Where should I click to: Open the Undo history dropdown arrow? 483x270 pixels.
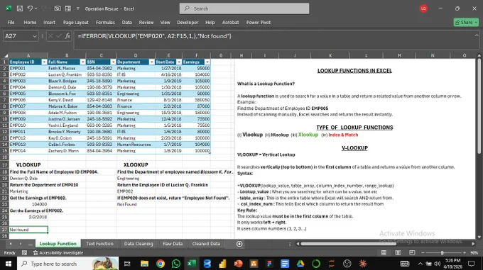tap(36, 9)
